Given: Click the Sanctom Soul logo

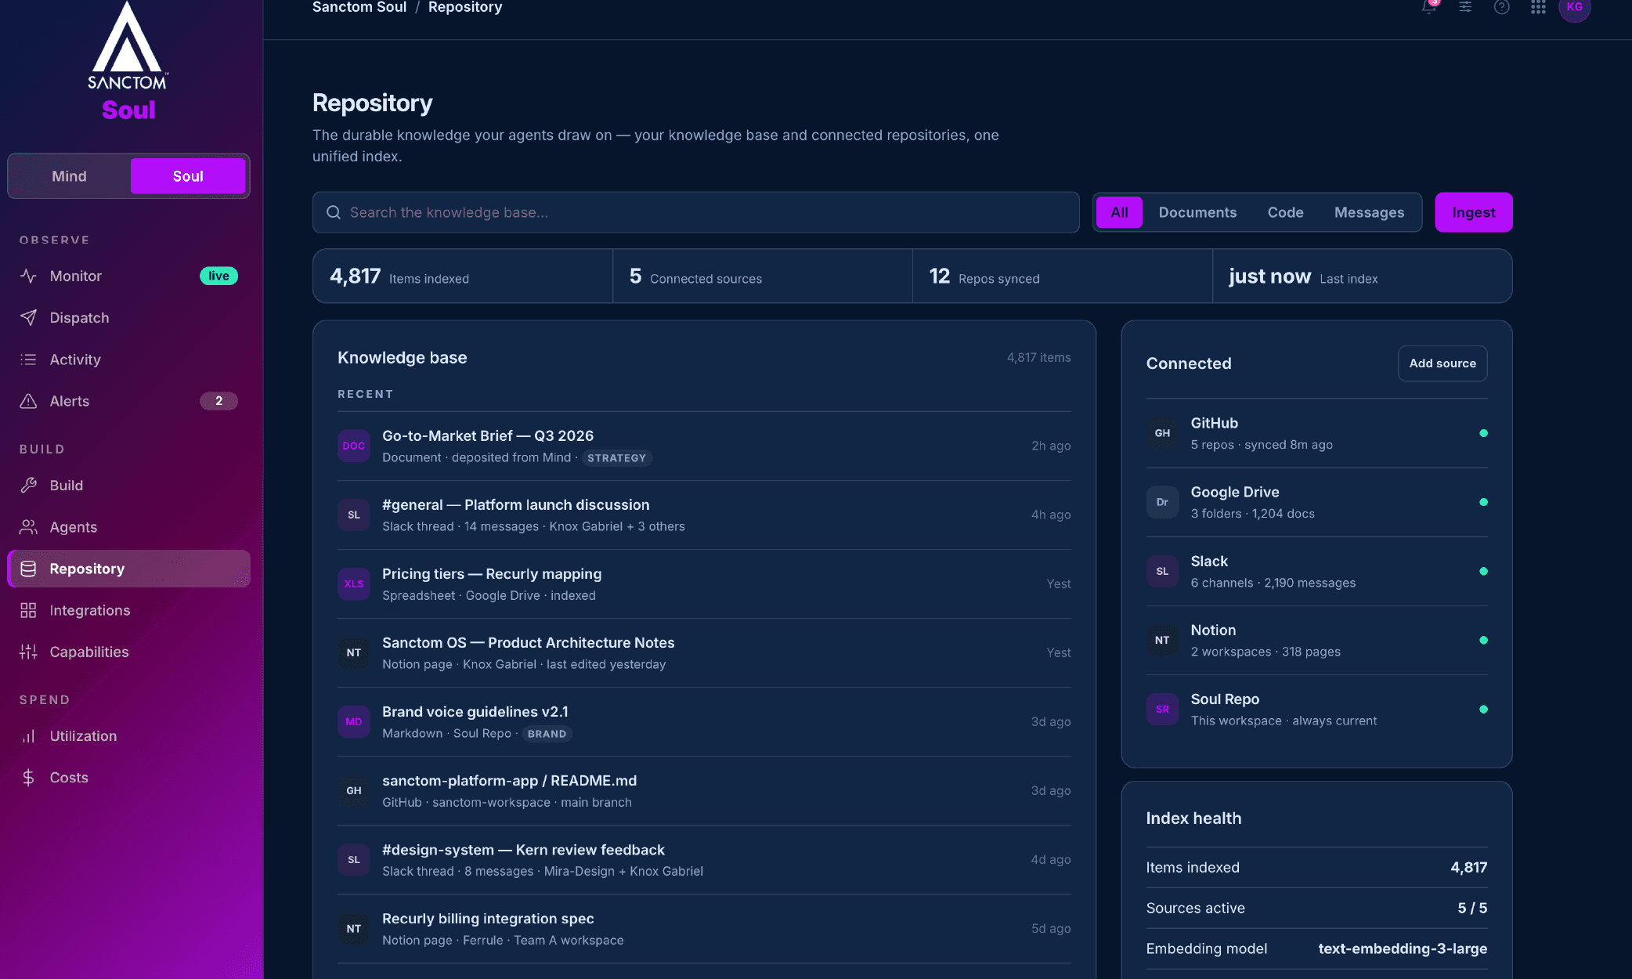Looking at the screenshot, I should click(x=128, y=61).
